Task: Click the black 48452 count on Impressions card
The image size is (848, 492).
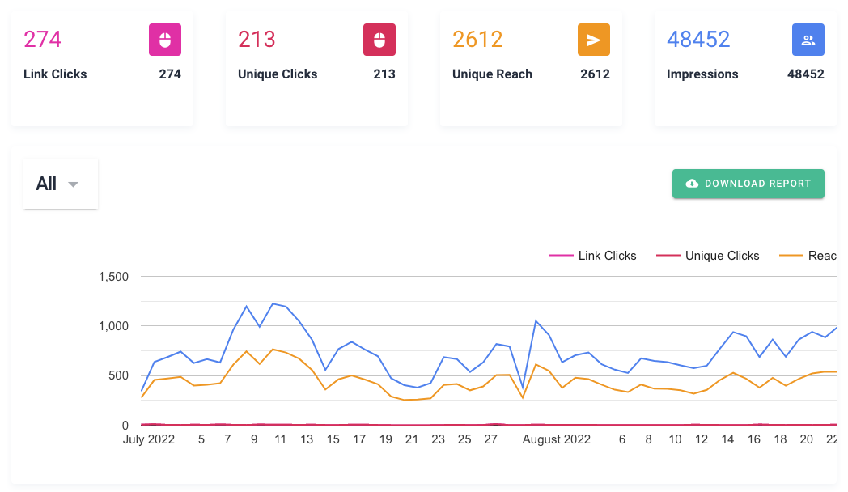Action: coord(805,74)
